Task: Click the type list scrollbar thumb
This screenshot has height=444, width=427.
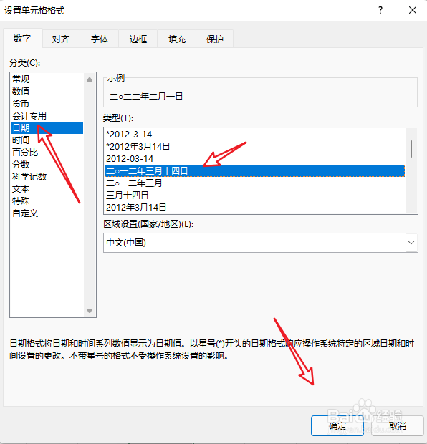Action: 411,149
